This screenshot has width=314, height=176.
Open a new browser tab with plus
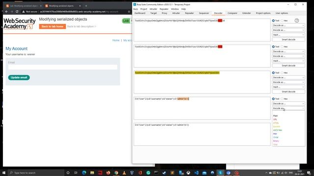coord(86,6)
